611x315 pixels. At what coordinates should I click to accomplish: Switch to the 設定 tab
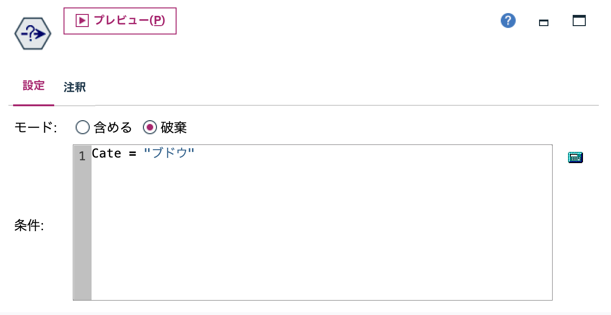click(x=33, y=86)
